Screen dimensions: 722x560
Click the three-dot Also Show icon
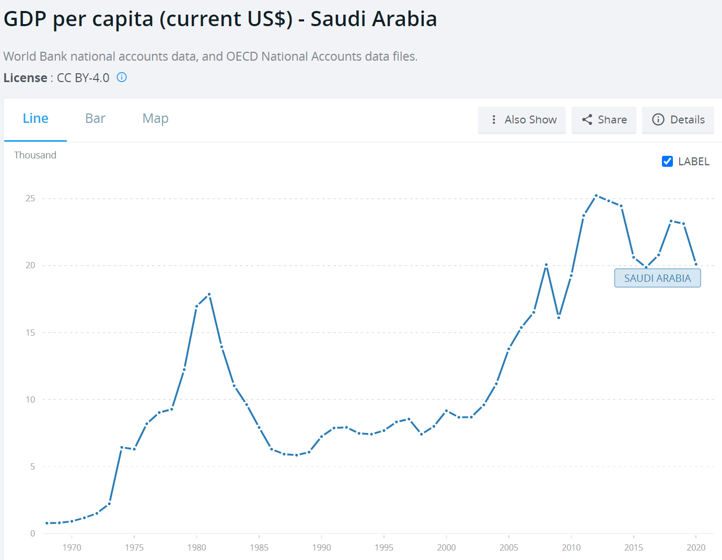tap(494, 120)
